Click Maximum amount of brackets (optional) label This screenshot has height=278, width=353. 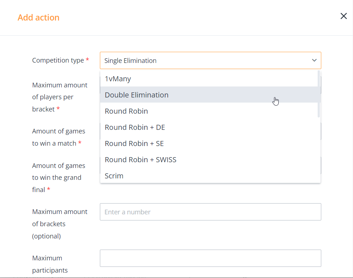59,224
